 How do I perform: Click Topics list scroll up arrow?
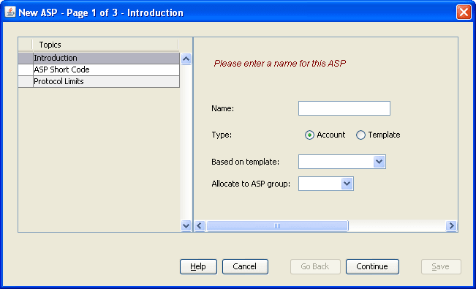point(186,59)
